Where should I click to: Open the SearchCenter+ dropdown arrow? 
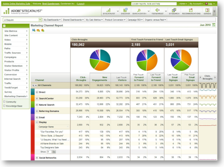coord(149,11)
